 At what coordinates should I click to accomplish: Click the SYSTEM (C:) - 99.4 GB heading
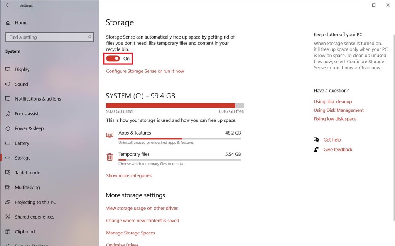(140, 96)
